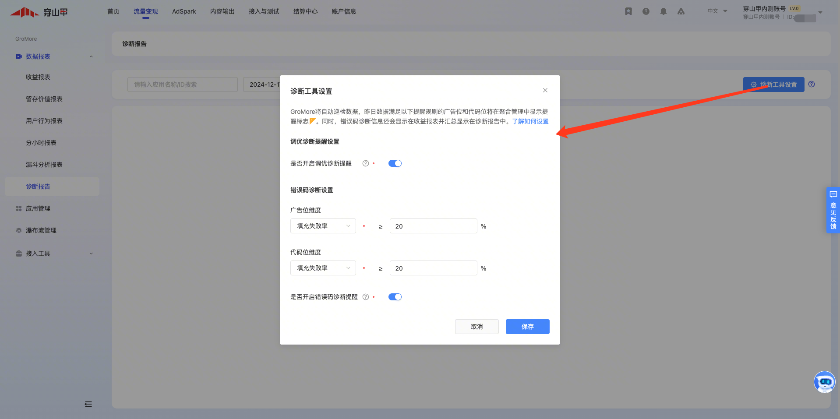The width and height of the screenshot is (840, 419).
Task: Open the robot assistant chat icon
Action: pos(824,382)
